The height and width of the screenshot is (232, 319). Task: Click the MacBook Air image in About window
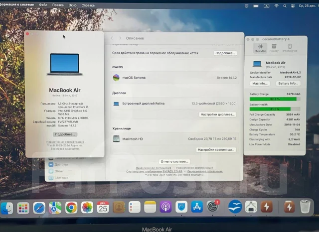[x=65, y=64]
